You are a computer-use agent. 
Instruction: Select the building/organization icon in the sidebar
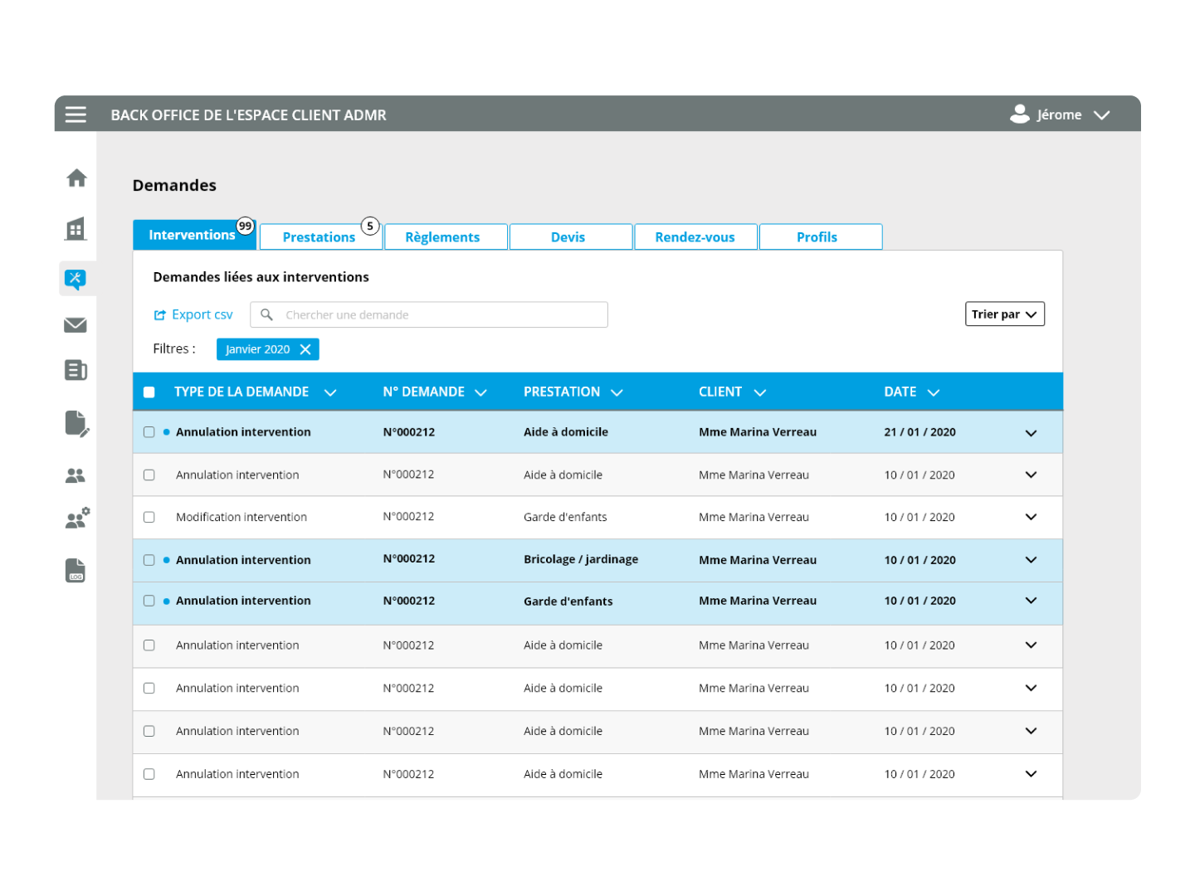point(76,230)
